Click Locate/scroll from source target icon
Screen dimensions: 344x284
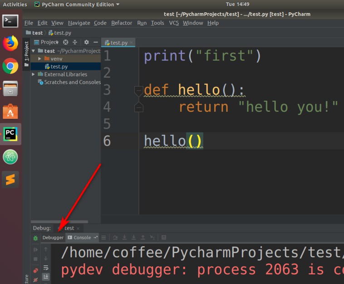coord(66,42)
